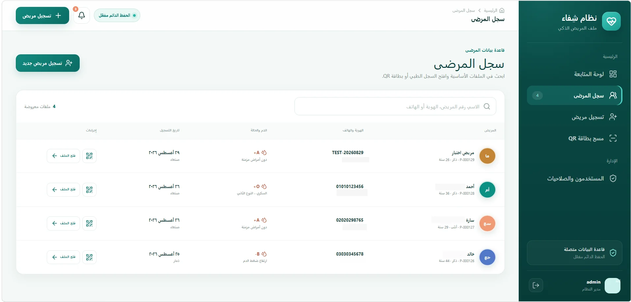Click the patient search input field

click(395, 106)
